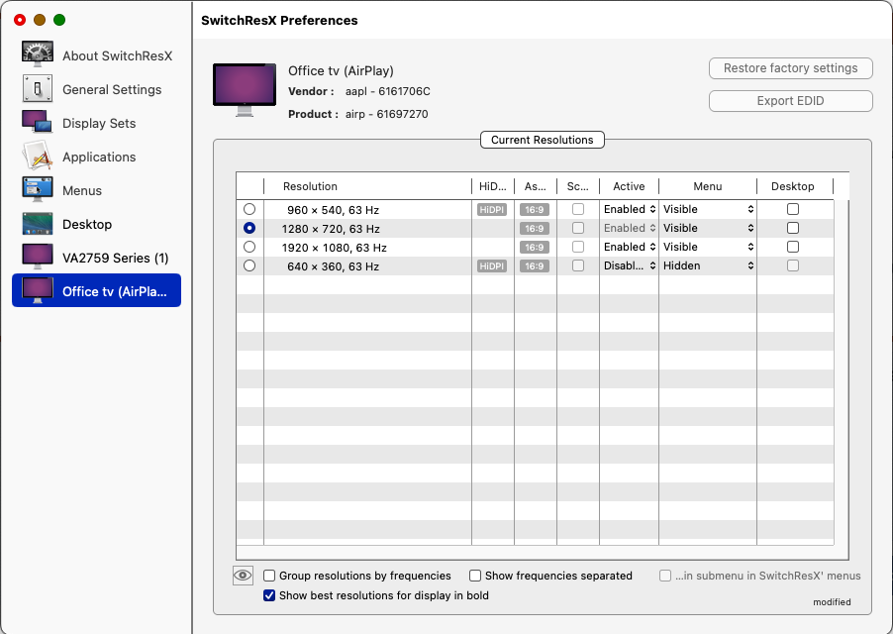Click the HiD... column header
The height and width of the screenshot is (634, 893).
click(493, 186)
